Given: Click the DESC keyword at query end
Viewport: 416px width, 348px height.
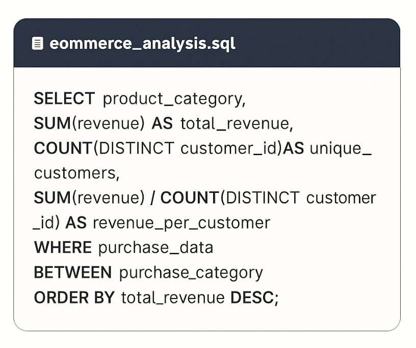Looking at the screenshot, I should click(x=252, y=297).
